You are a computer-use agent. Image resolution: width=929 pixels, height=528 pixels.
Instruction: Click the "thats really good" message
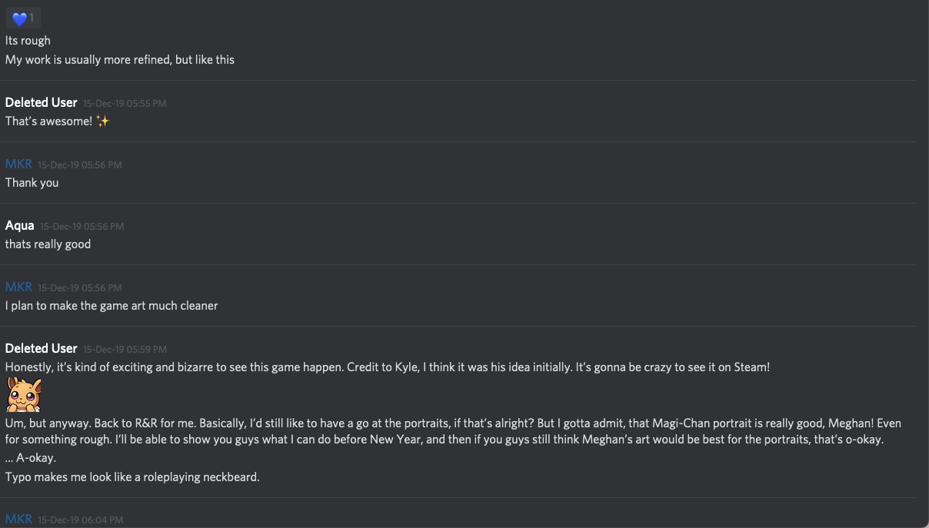point(48,244)
